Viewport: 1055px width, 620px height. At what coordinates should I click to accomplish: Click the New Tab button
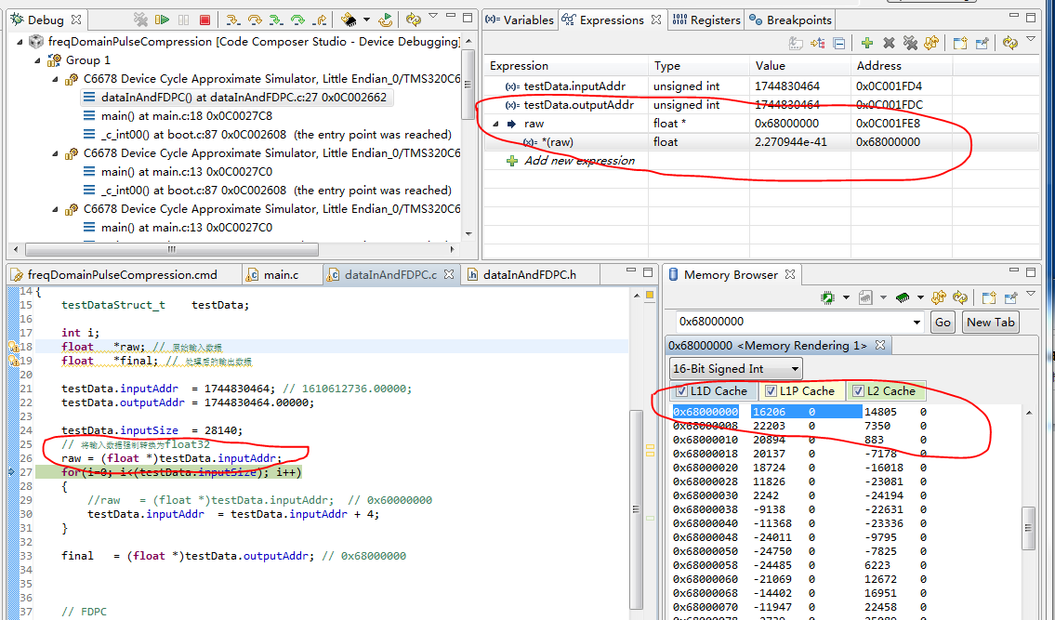tap(991, 322)
